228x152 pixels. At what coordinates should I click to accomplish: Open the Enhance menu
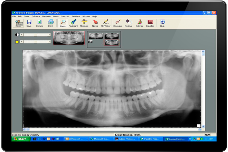click(36, 16)
